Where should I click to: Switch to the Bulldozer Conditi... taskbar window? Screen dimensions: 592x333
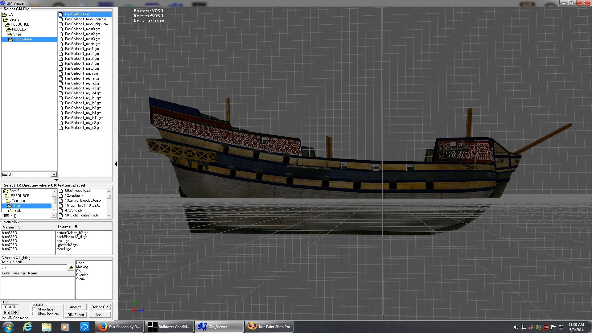pos(169,327)
